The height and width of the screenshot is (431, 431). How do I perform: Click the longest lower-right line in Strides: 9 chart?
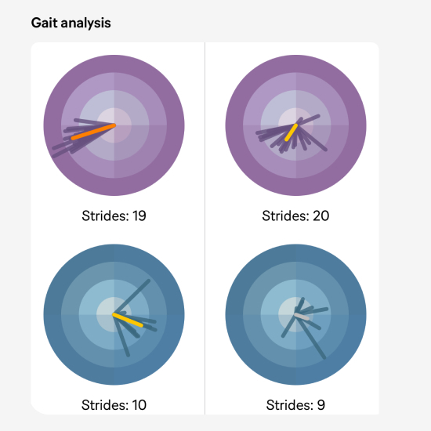pyautogui.click(x=310, y=337)
